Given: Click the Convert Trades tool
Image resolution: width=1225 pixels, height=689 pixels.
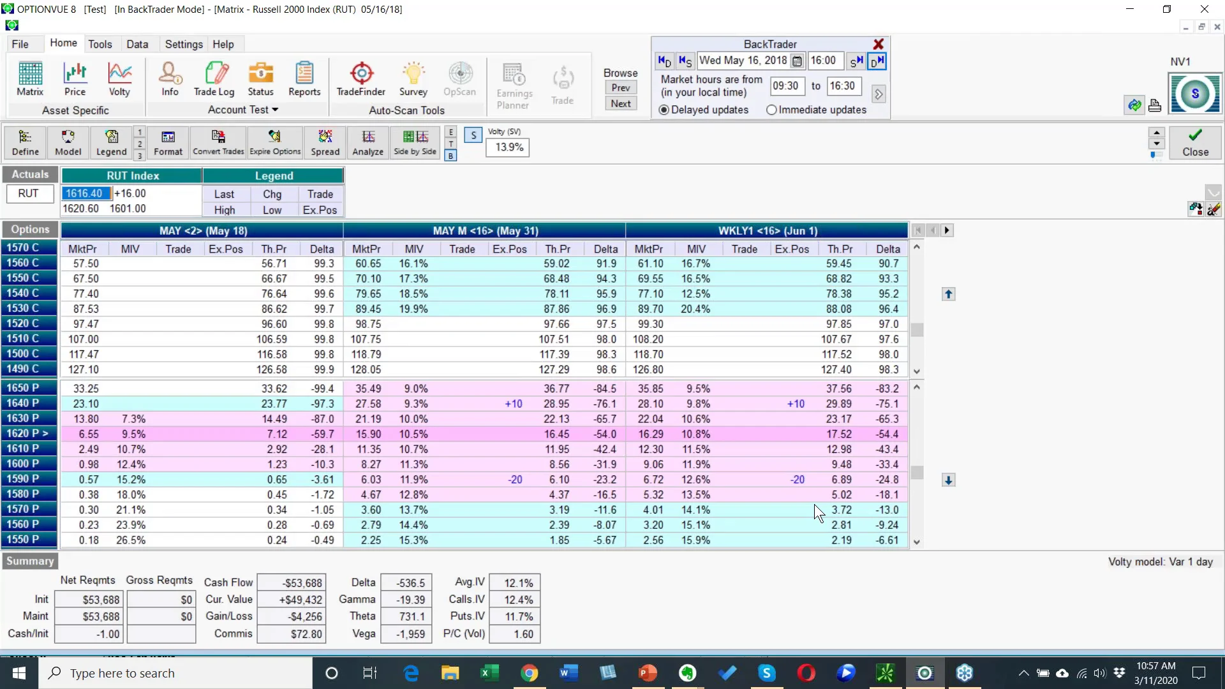Looking at the screenshot, I should click(x=218, y=142).
